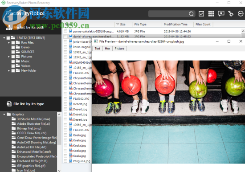Viewport: 245px width, 172px height.
Task: Click the select-all checkmark toolbar icon
Action: tap(201, 14)
